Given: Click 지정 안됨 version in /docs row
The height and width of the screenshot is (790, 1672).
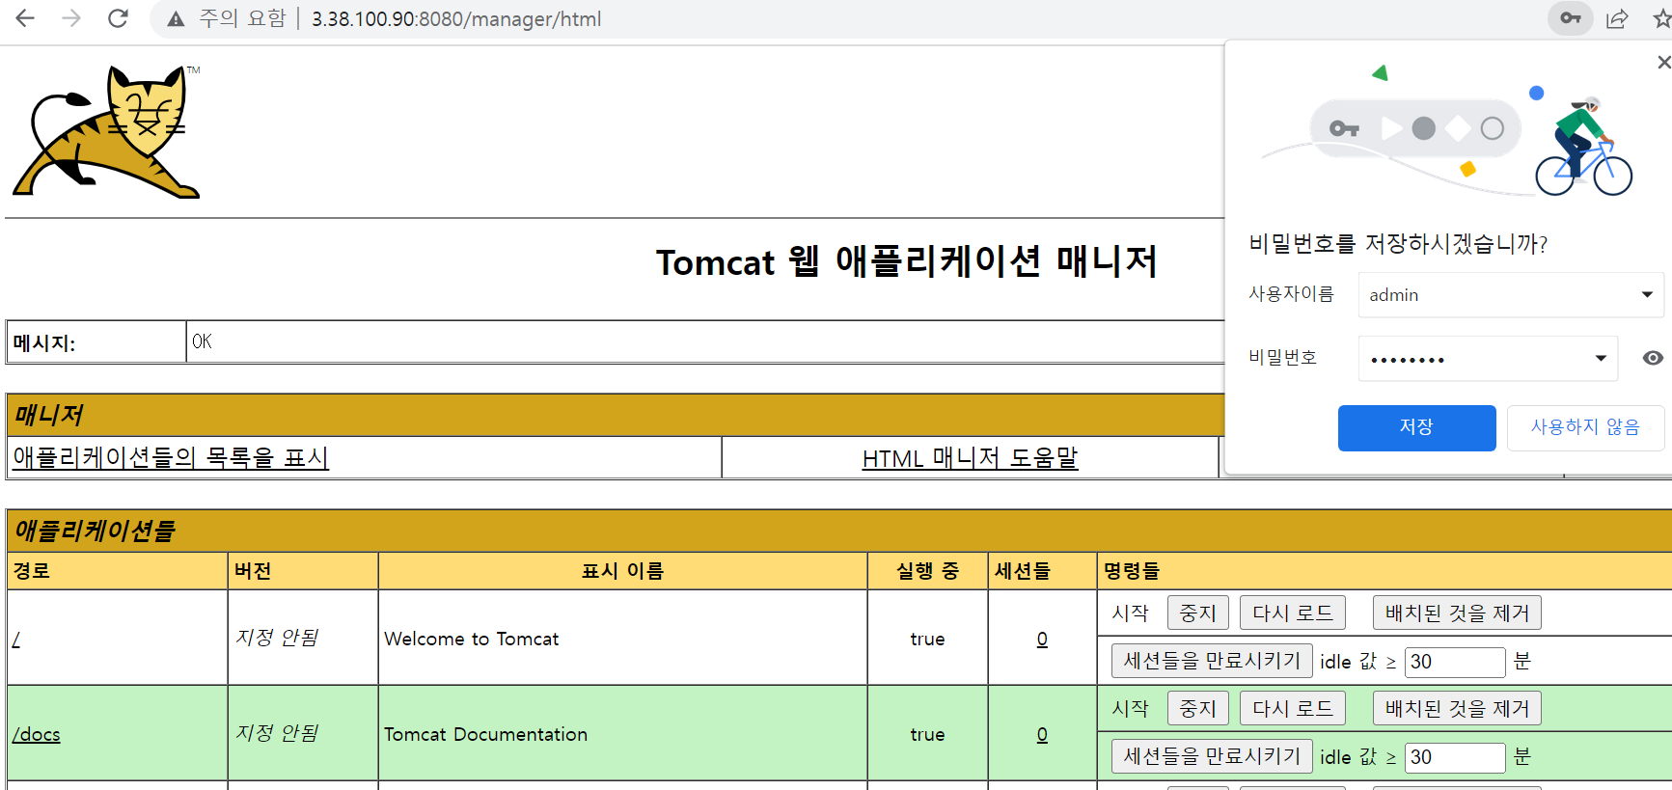Looking at the screenshot, I should 278,733.
